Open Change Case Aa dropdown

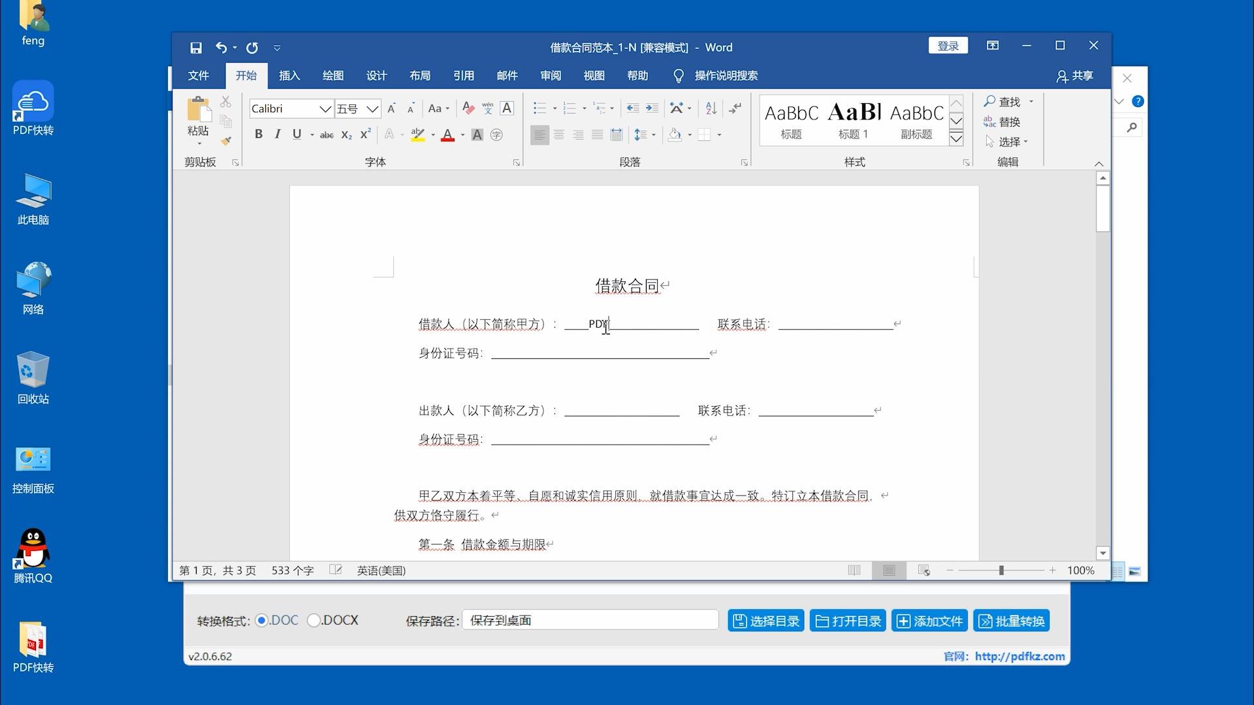click(439, 108)
